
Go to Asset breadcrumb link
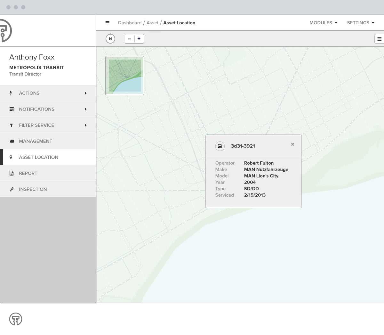[x=152, y=23]
